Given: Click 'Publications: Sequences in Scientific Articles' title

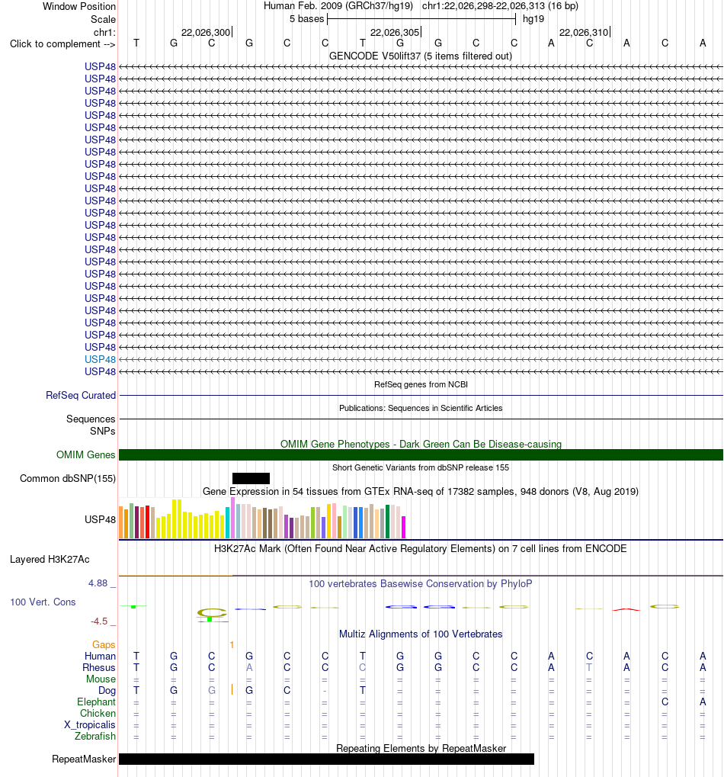Looking at the screenshot, I should click(421, 408).
